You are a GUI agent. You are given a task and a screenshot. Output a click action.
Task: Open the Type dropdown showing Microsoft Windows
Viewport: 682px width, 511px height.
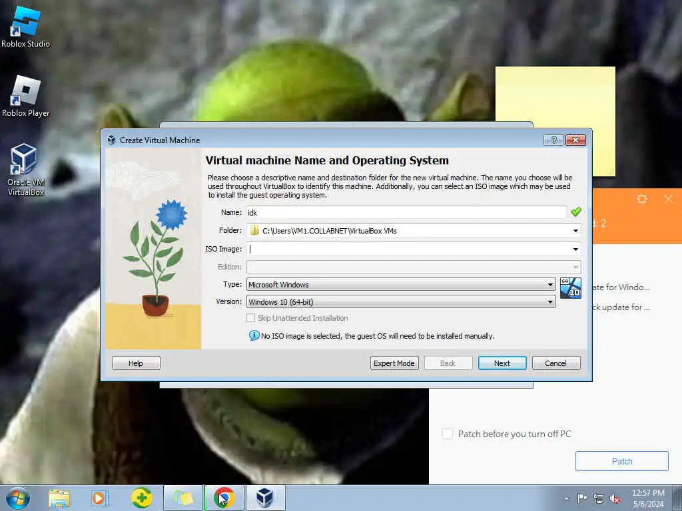(x=401, y=285)
